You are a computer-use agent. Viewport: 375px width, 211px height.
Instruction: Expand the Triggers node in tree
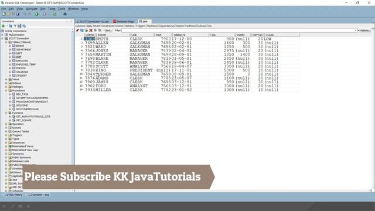[6, 135]
